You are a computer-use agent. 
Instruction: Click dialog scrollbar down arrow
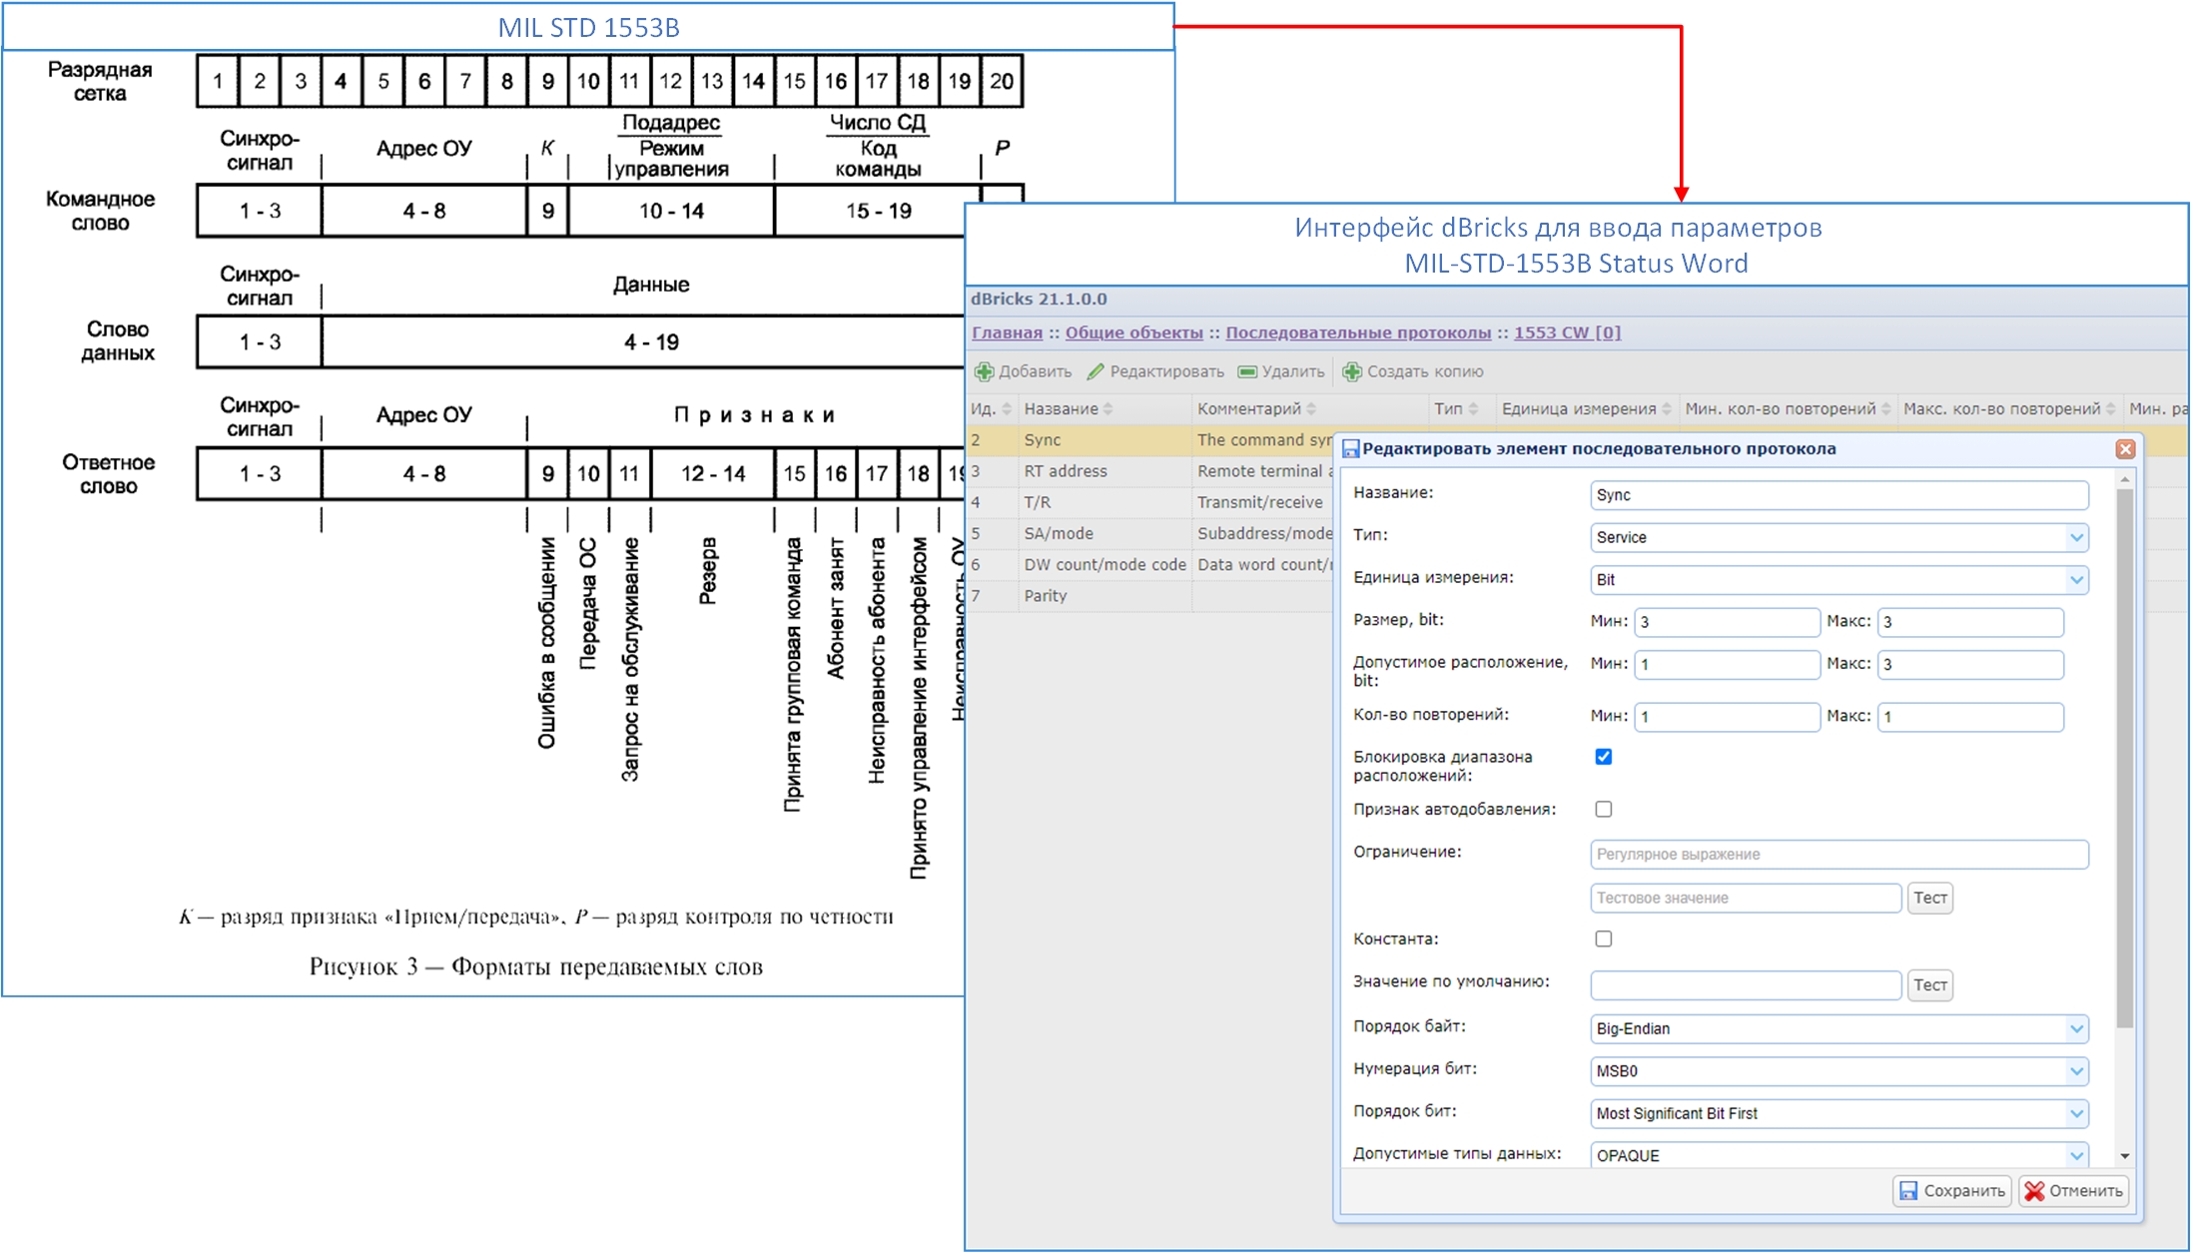(2125, 1156)
